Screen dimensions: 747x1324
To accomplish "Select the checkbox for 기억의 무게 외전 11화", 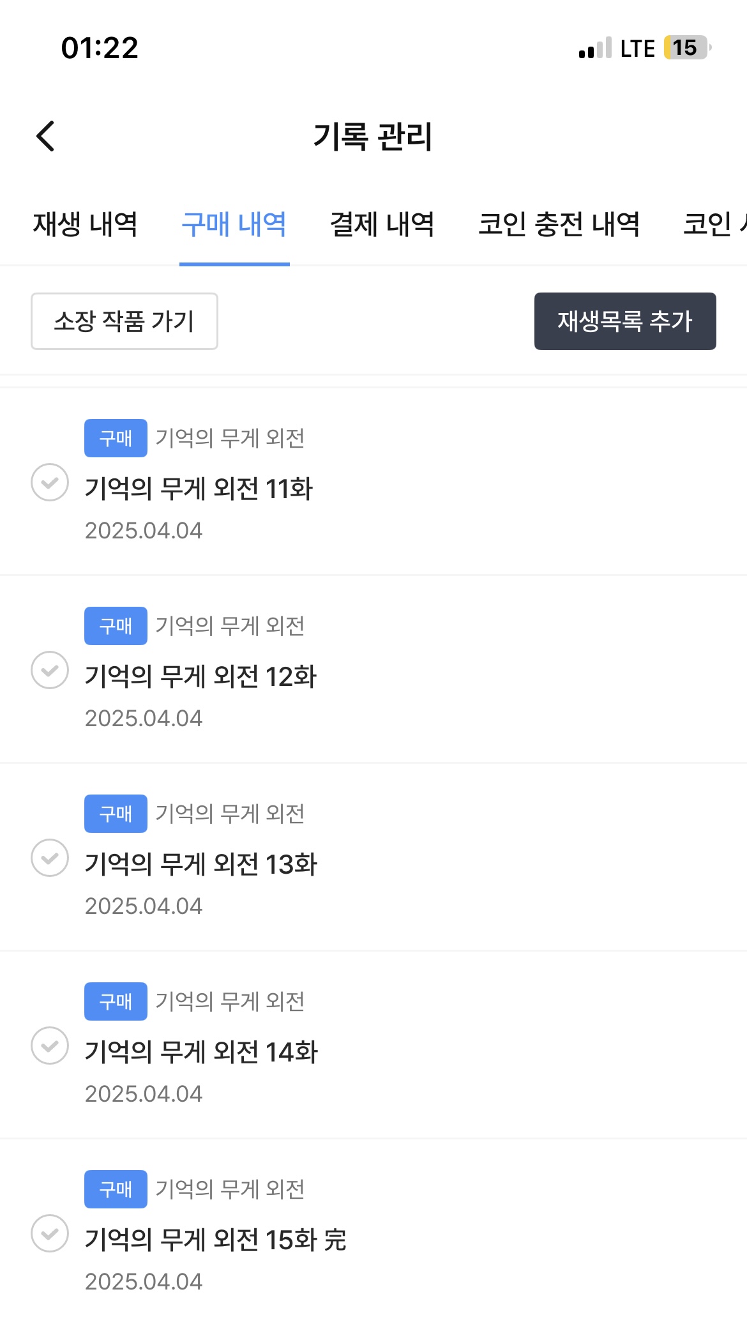I will [x=50, y=482].
